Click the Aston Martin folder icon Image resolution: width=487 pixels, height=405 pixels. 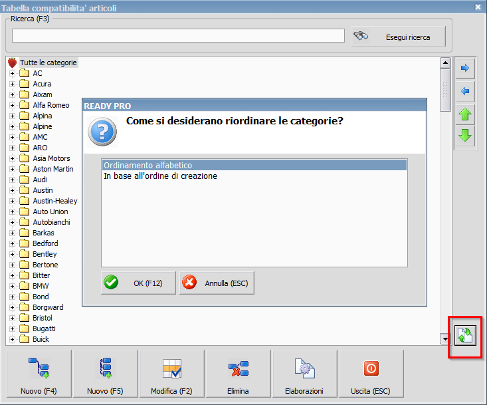click(24, 169)
